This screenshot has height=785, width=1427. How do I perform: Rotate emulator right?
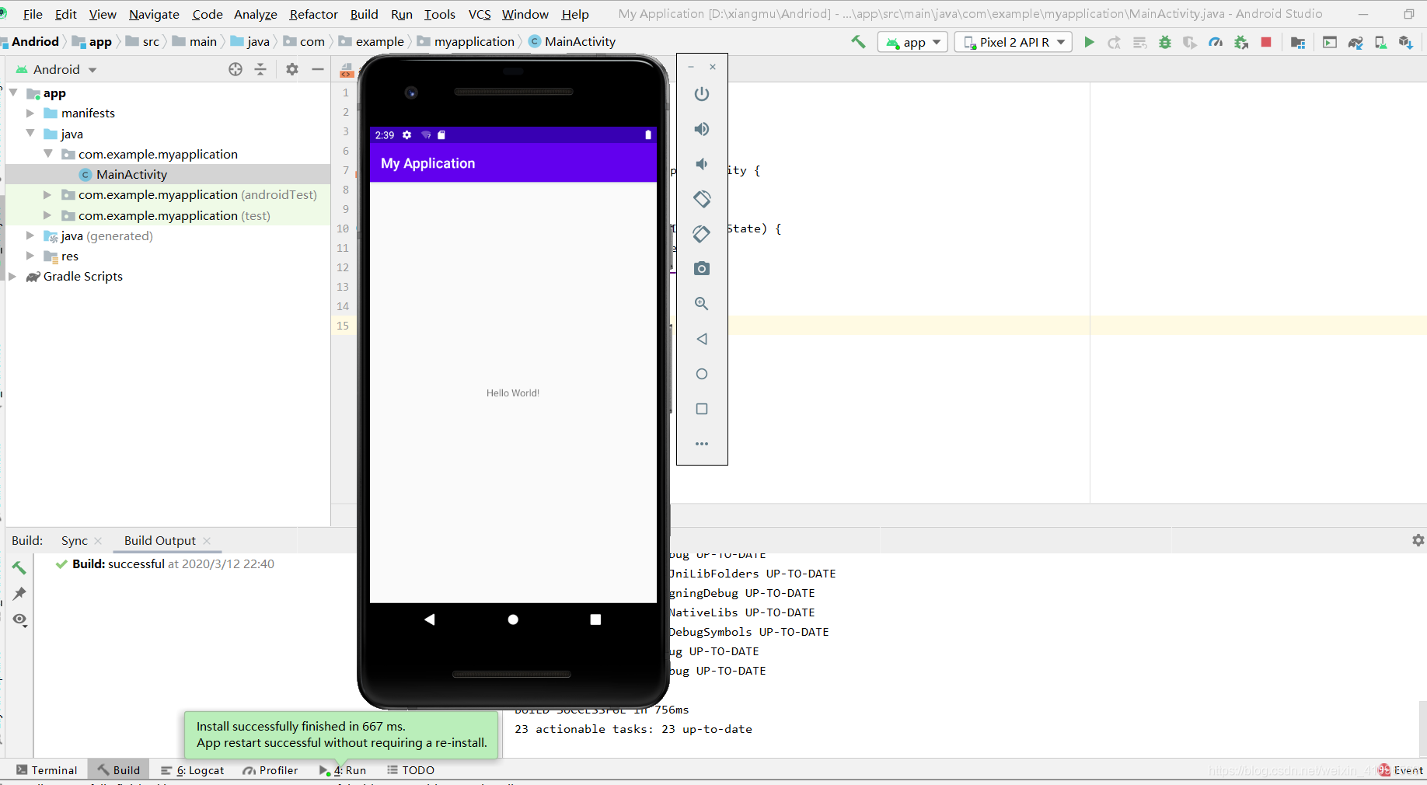[x=702, y=234]
